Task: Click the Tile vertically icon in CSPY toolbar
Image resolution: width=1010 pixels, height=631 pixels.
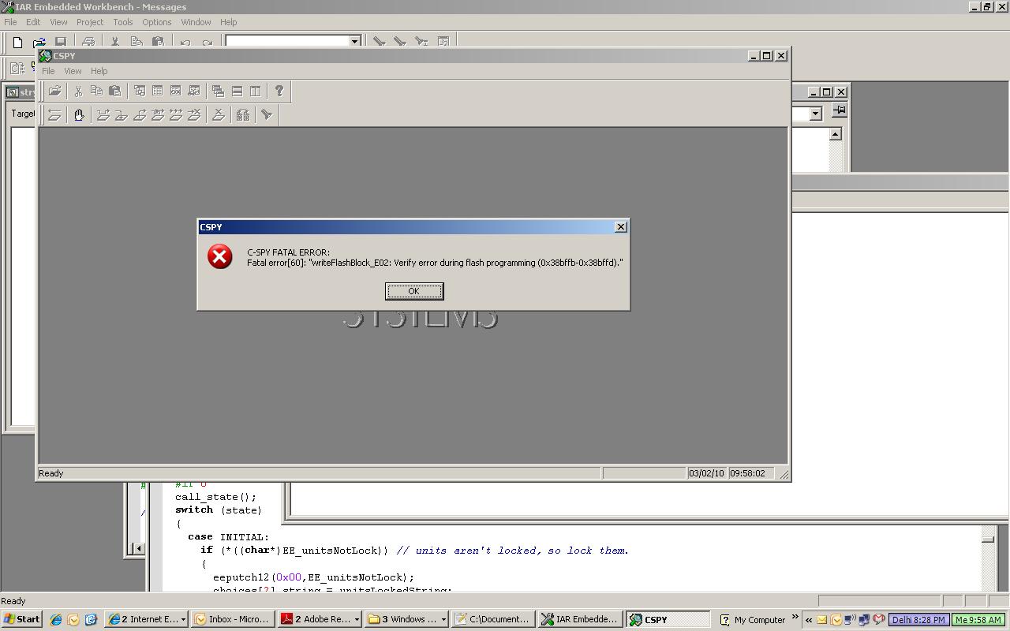Action: pyautogui.click(x=255, y=91)
